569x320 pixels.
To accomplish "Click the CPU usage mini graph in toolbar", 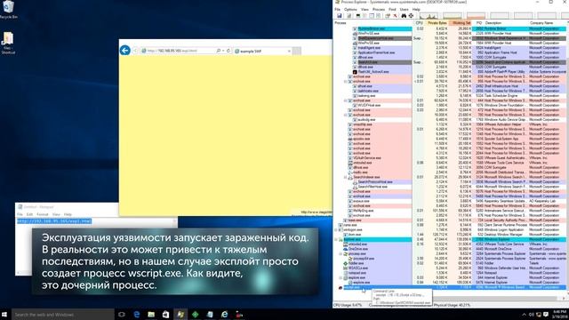I will 429,16.
